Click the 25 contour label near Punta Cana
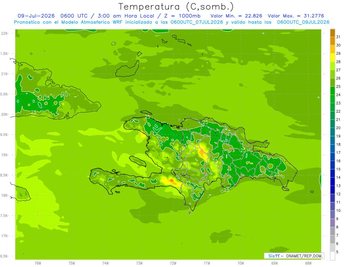The image size is (346, 267). pyautogui.click(x=277, y=175)
